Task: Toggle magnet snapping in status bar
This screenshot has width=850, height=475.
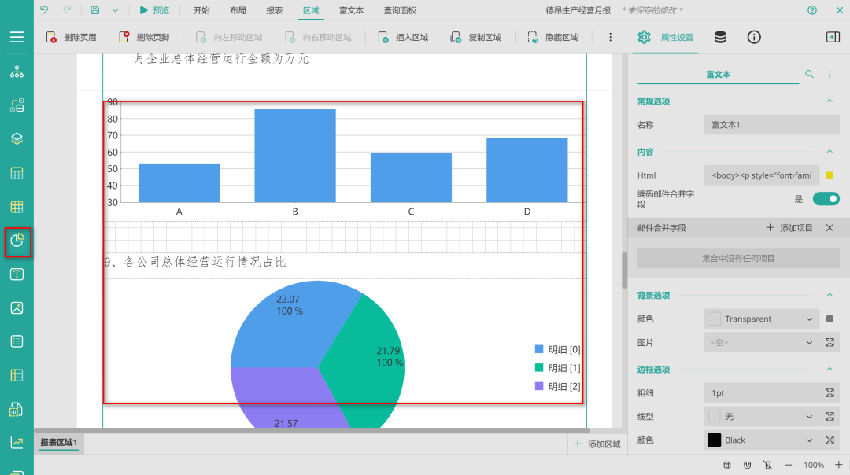Action: click(x=747, y=465)
